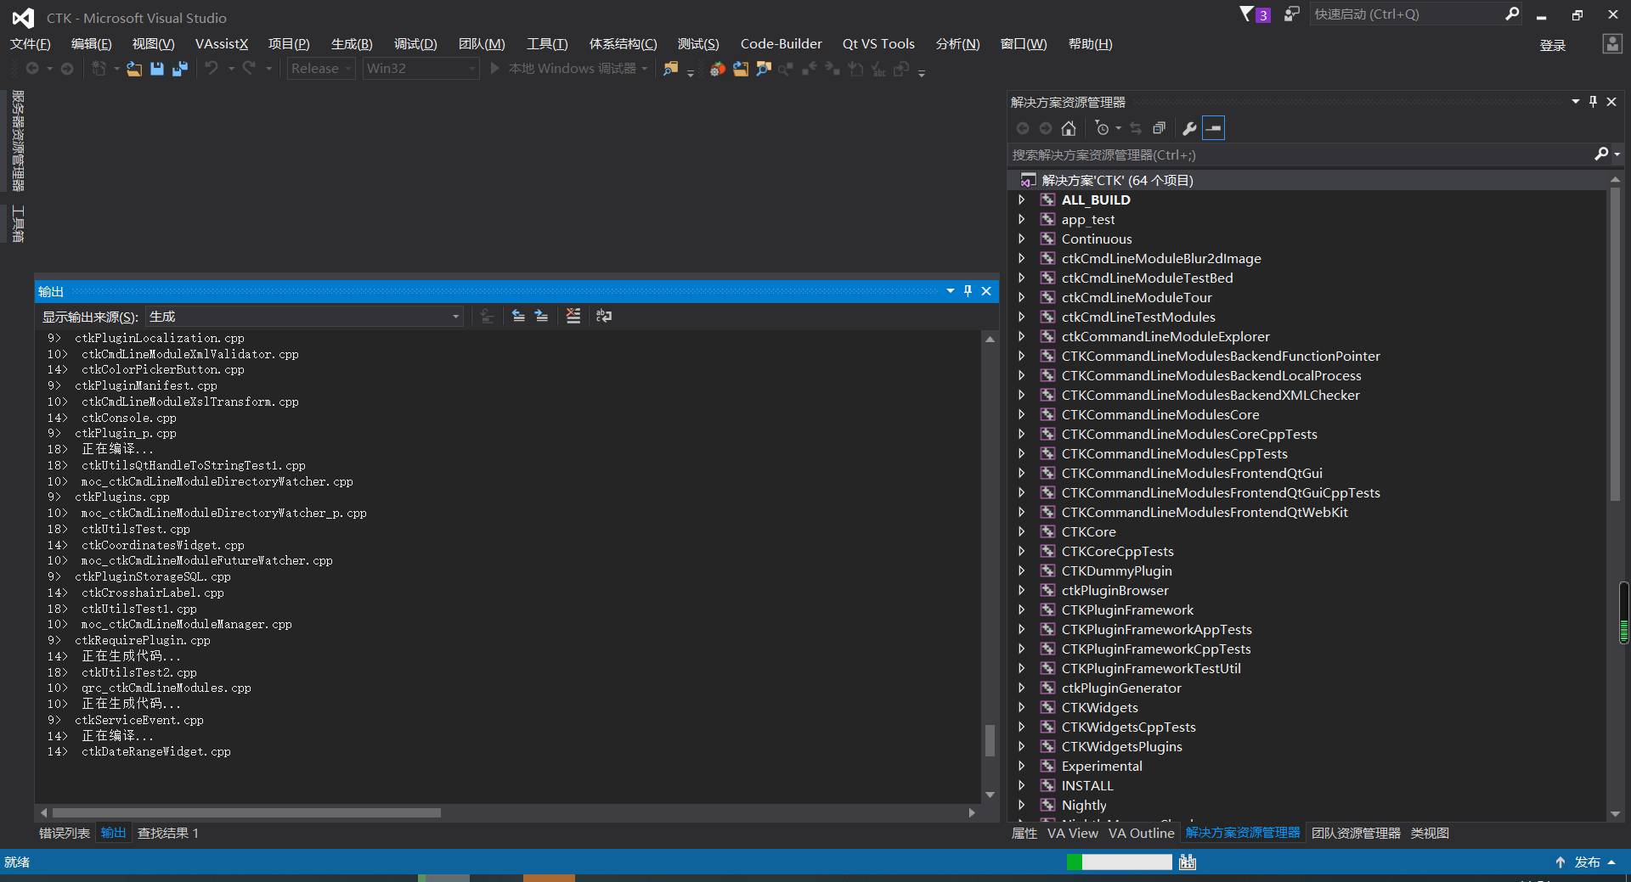
Task: Toggle Preview Selected Items button in Solution Explorer
Action: 1214,128
